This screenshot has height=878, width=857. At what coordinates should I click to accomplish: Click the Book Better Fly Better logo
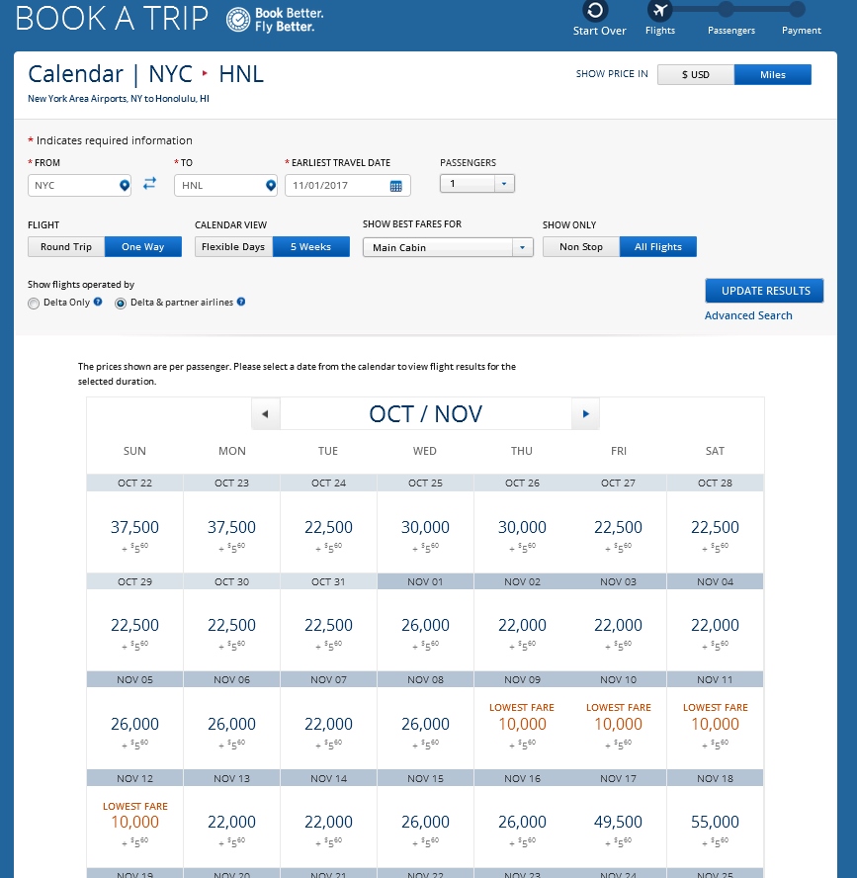(277, 17)
